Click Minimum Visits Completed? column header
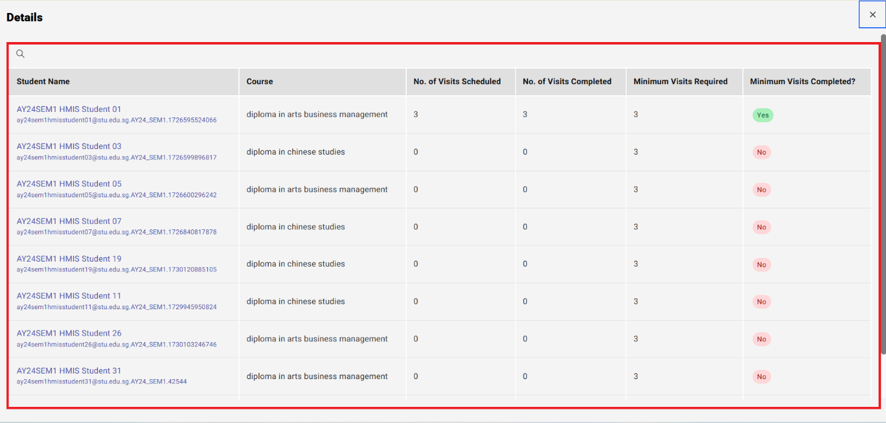This screenshot has width=886, height=423. tap(802, 82)
